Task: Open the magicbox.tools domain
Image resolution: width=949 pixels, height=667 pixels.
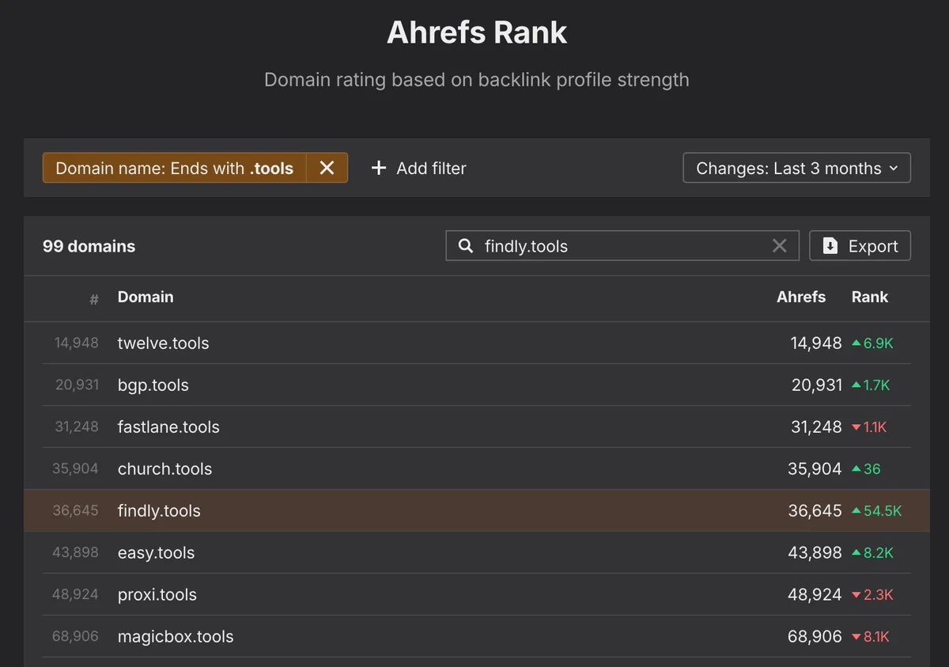Action: (x=176, y=637)
